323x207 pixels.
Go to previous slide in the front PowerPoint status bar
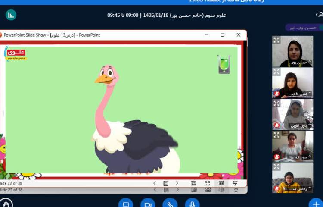tap(155, 183)
